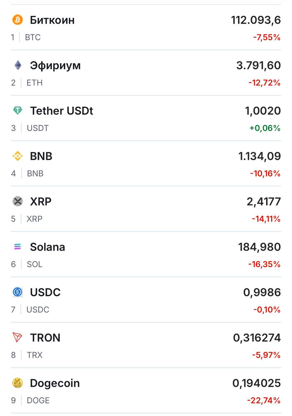Tap the Ethereum diamond logo icon
Screen dimensions: 292x416
[x=18, y=65]
